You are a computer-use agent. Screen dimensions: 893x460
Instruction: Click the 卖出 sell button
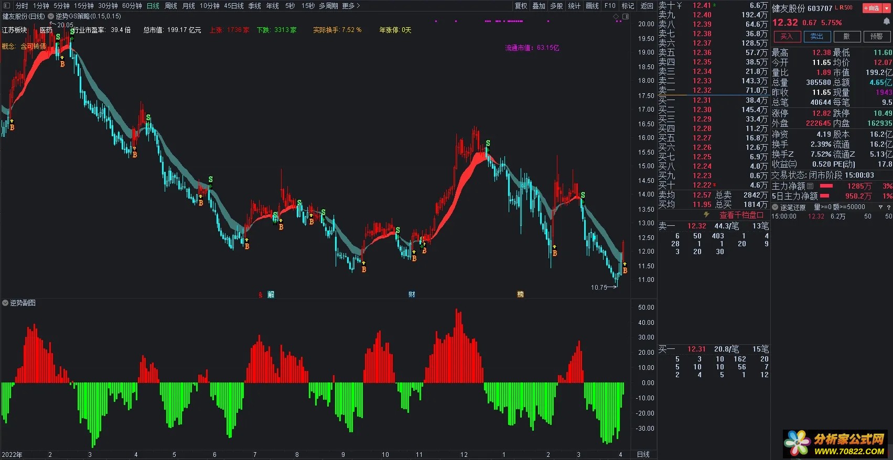coord(817,36)
